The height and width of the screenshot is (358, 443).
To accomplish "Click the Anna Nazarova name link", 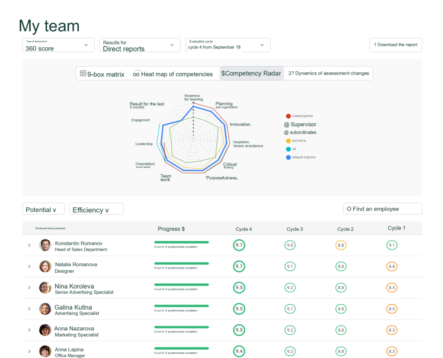I will click(74, 328).
